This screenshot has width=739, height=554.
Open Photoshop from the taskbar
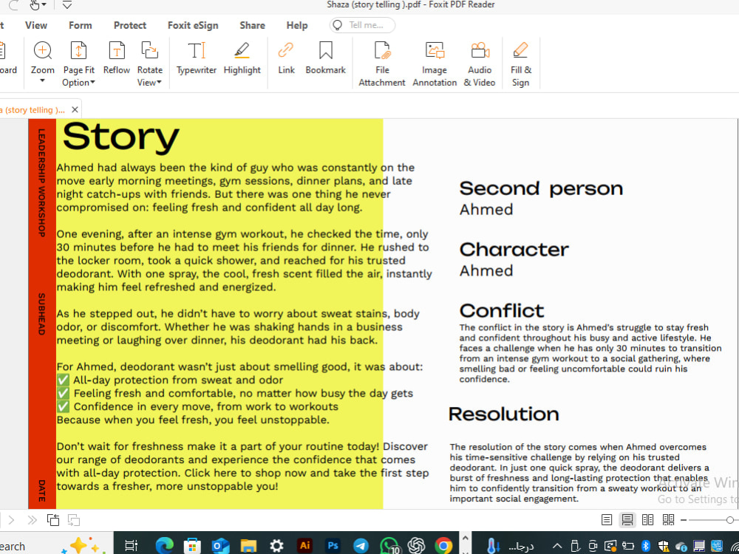click(x=333, y=546)
